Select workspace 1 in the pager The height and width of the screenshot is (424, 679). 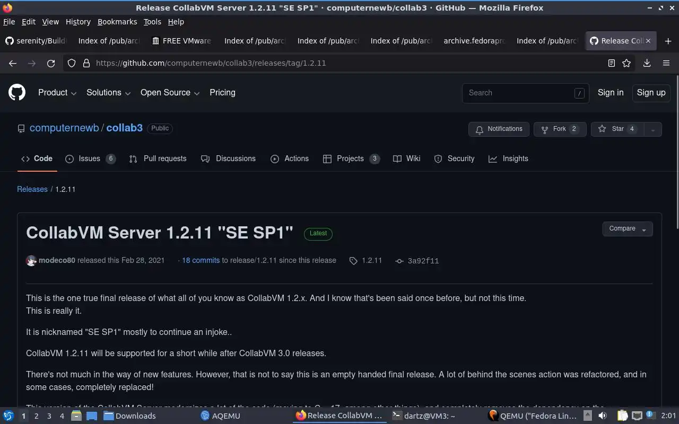pos(23,416)
